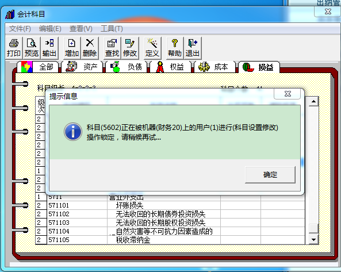Screen dimensions: 341x272
Task: Open the 查找 search tool
Action: [x=112, y=48]
